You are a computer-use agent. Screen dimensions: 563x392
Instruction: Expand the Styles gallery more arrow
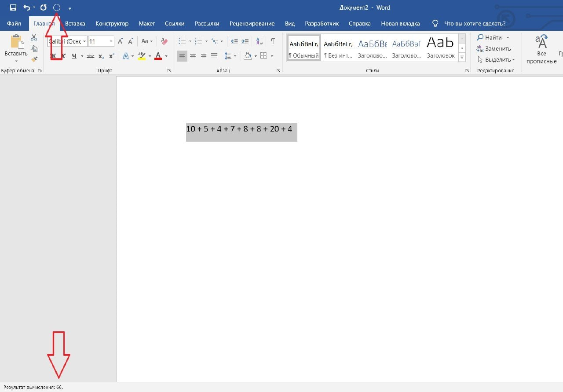coord(462,57)
